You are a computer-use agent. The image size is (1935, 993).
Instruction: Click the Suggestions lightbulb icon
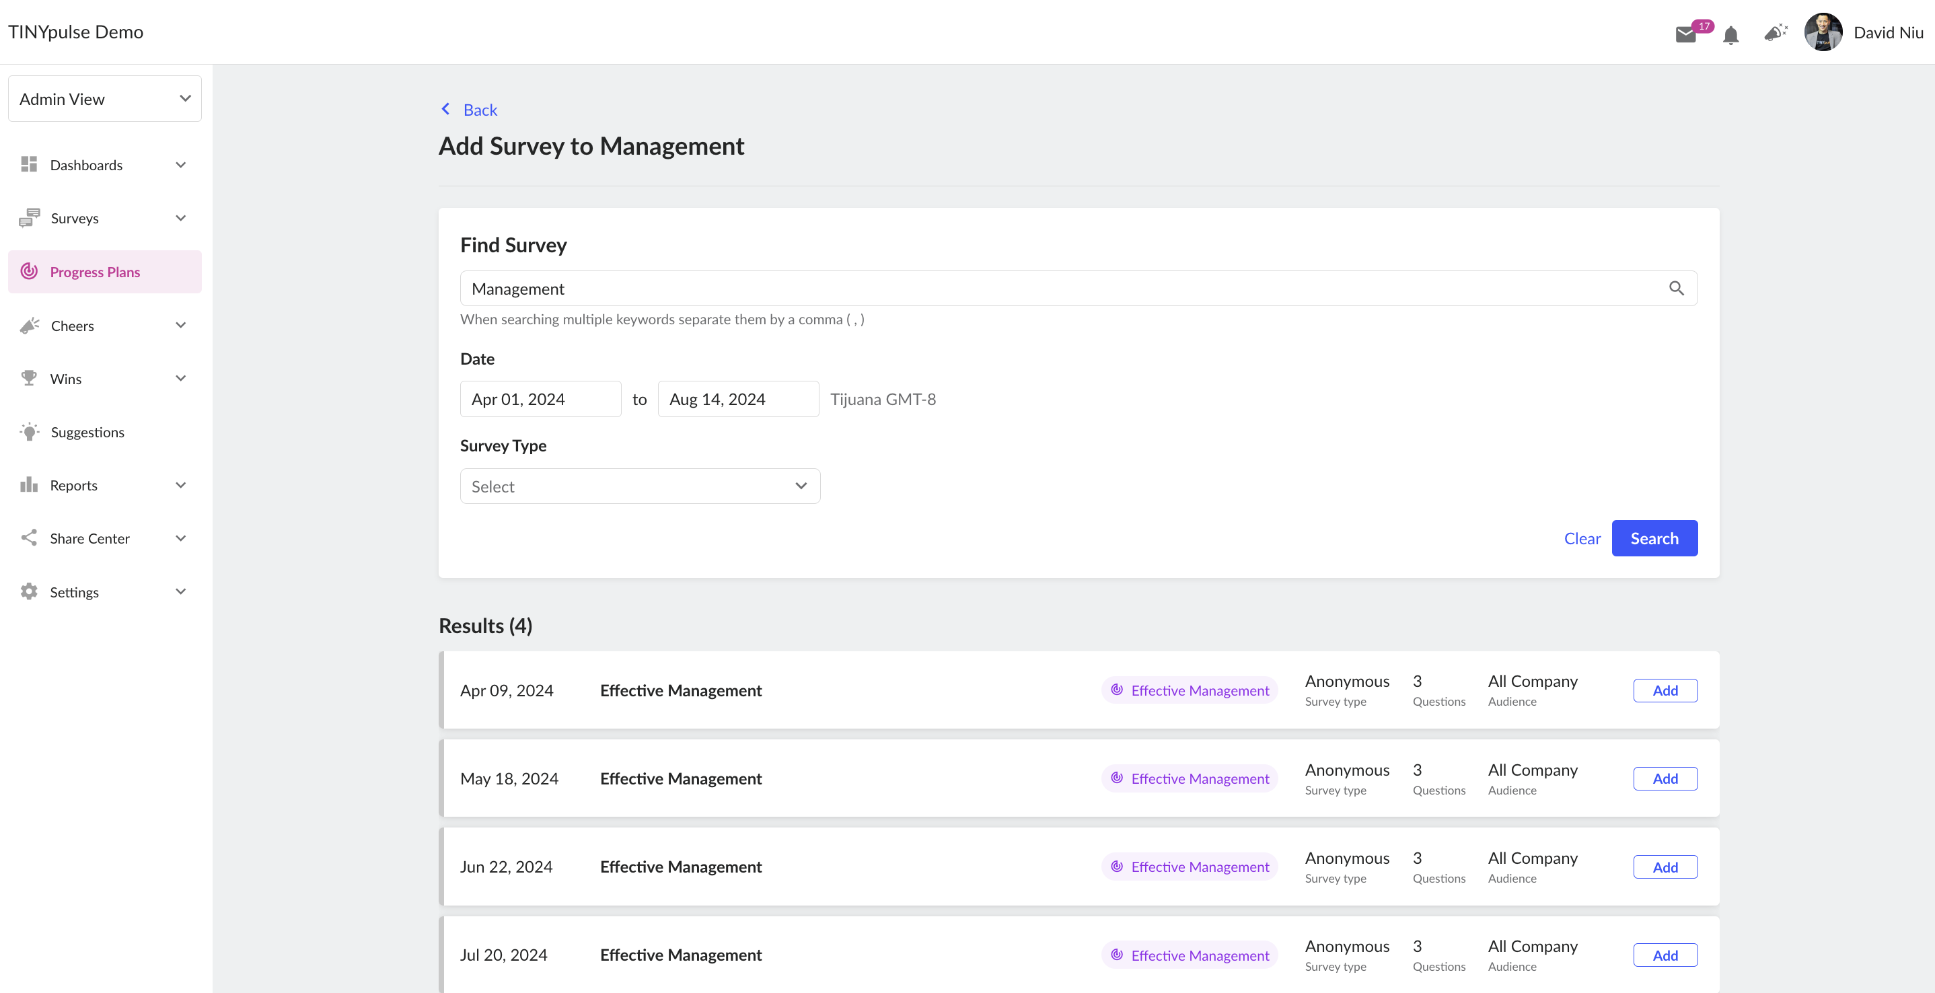(x=30, y=432)
